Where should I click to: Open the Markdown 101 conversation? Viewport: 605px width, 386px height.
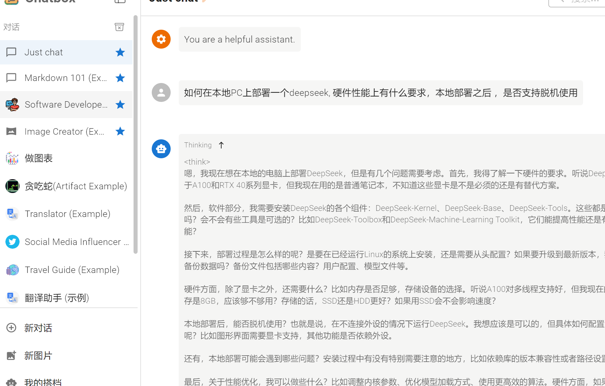pos(66,78)
